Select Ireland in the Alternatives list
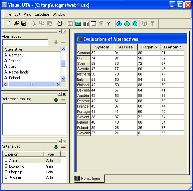Screen dimensions: 193x191 pos(15,61)
